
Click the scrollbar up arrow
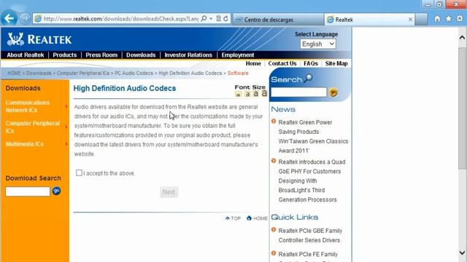pyautogui.click(x=462, y=37)
